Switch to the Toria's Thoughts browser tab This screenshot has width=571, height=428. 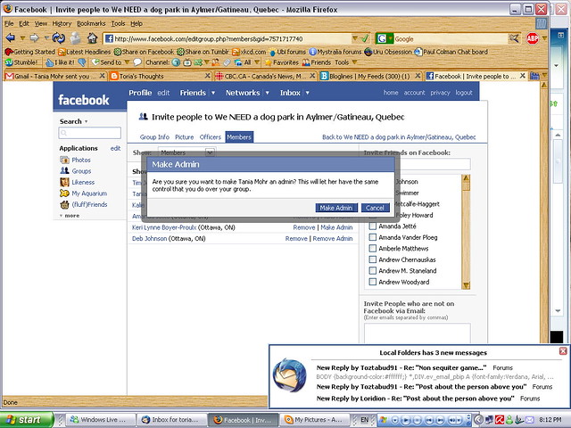click(x=161, y=76)
